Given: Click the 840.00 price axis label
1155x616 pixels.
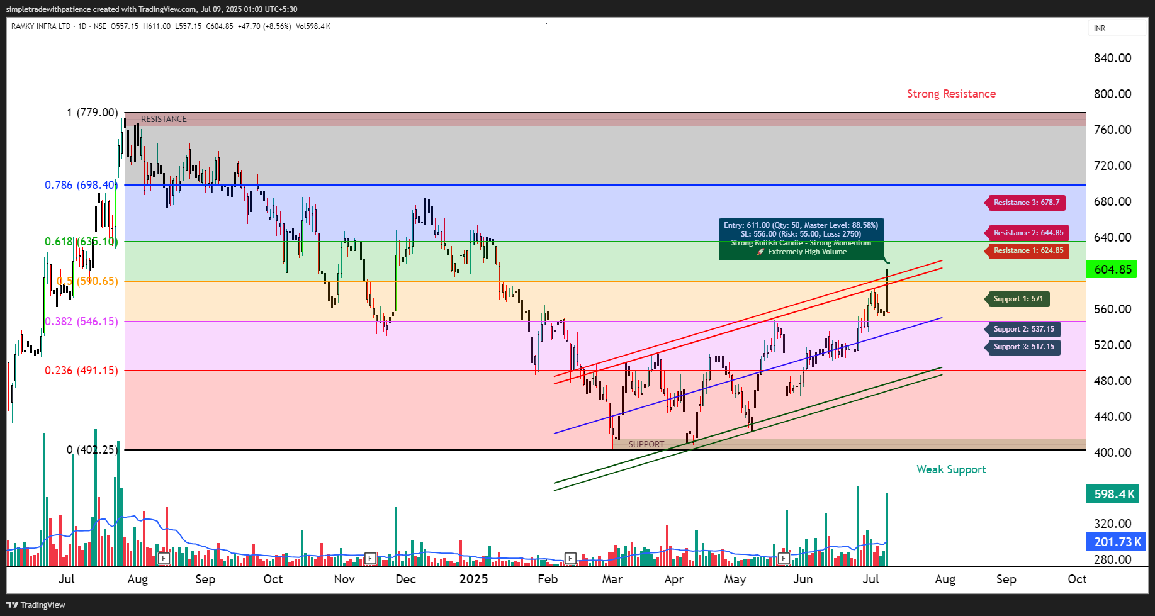Looking at the screenshot, I should point(1112,58).
